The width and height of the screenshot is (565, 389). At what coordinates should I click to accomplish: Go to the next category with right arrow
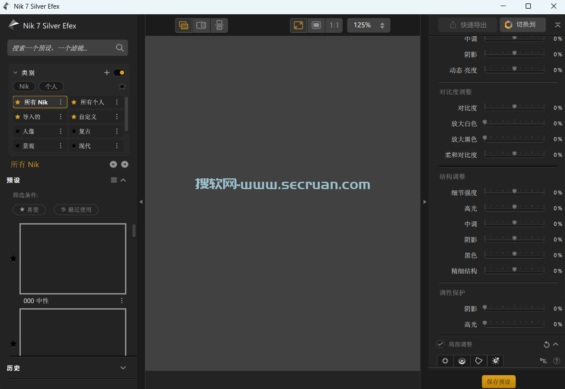(125, 164)
